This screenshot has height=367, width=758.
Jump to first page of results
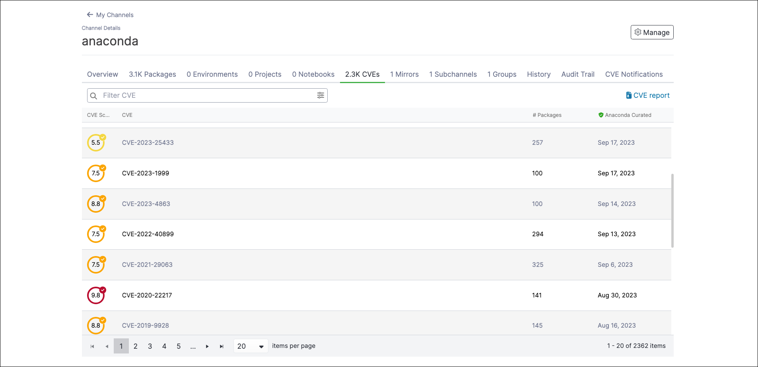coord(92,346)
